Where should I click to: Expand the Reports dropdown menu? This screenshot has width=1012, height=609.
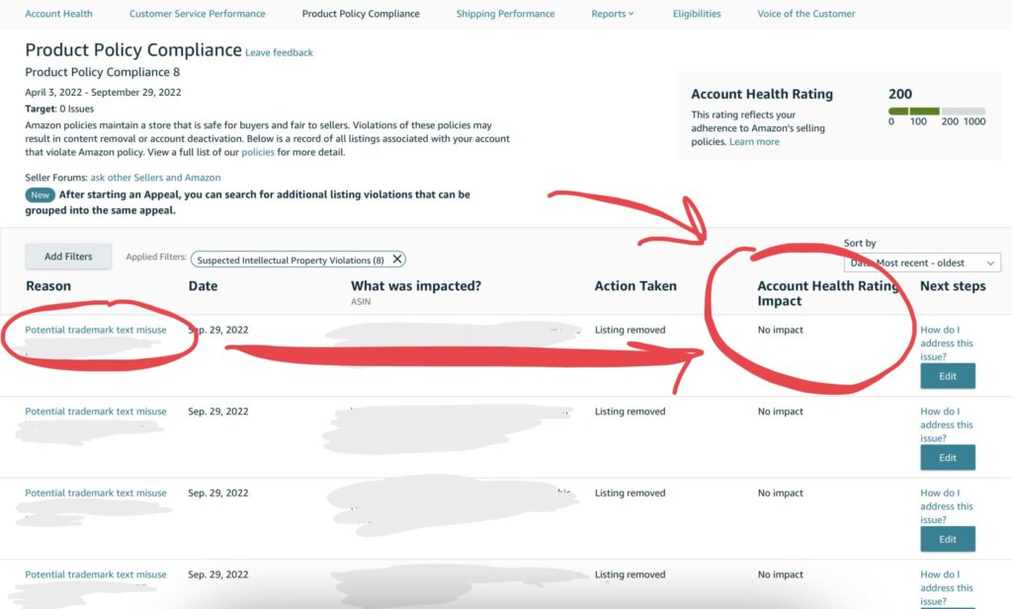pos(613,14)
